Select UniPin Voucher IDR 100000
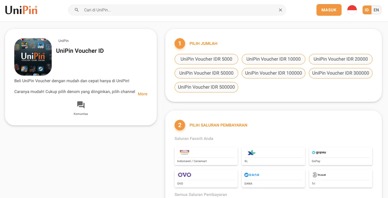This screenshot has width=388, height=198. [x=274, y=73]
